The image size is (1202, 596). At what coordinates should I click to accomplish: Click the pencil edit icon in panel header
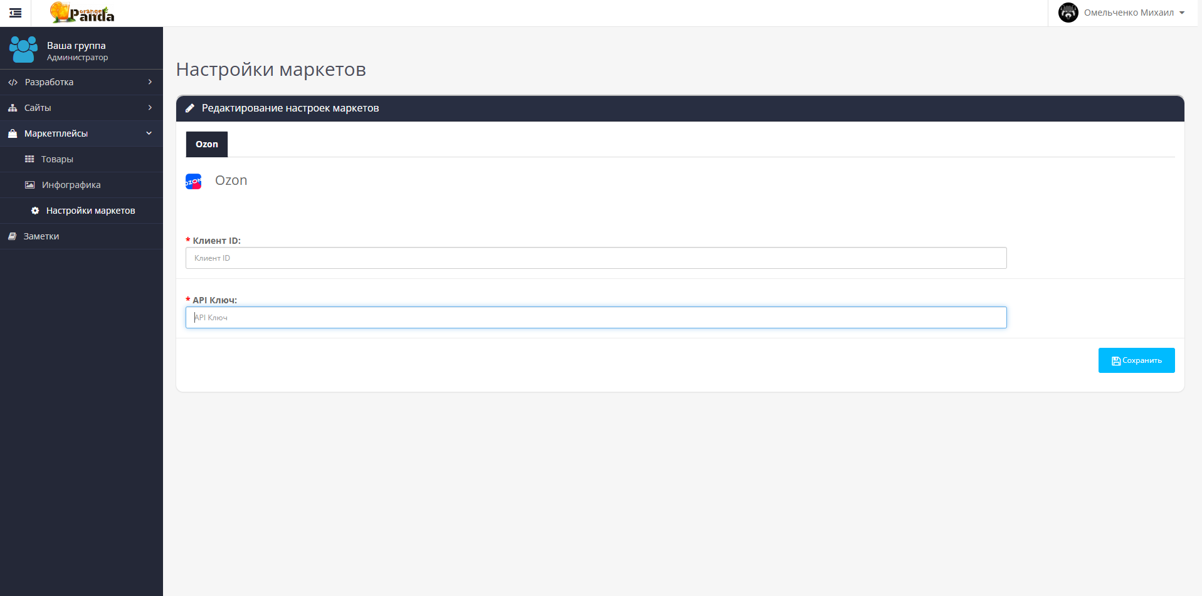[x=190, y=108]
